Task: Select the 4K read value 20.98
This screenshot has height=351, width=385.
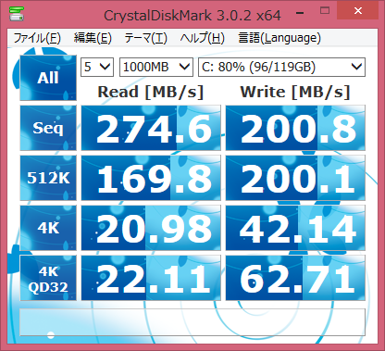Action: click(x=151, y=228)
